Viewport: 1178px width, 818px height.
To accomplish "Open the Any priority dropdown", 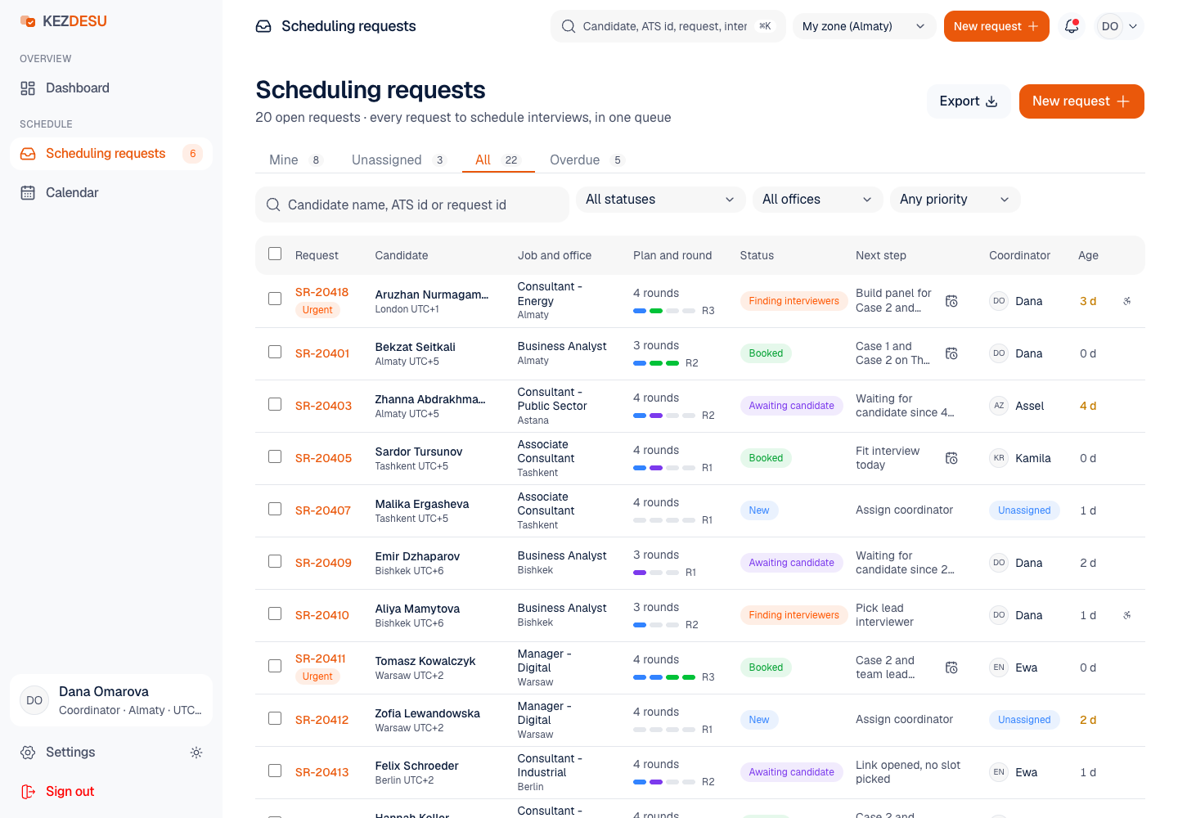I will [x=955, y=200].
